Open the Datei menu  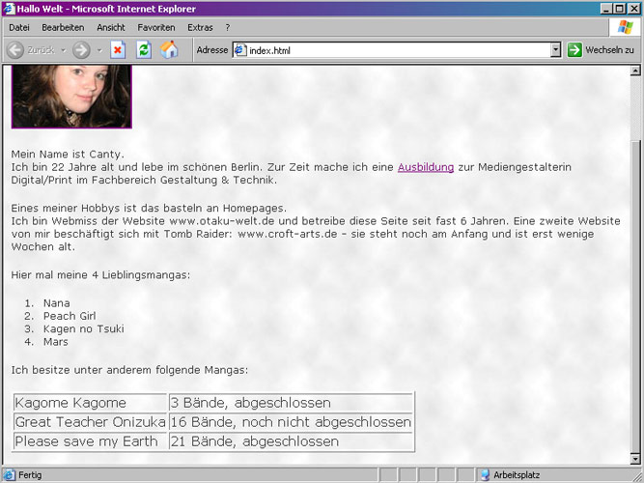pos(19,28)
